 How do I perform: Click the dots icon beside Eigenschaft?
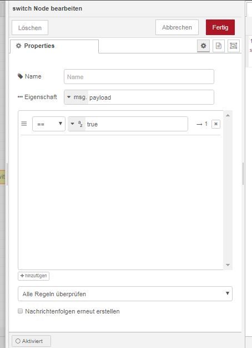[x=20, y=97]
